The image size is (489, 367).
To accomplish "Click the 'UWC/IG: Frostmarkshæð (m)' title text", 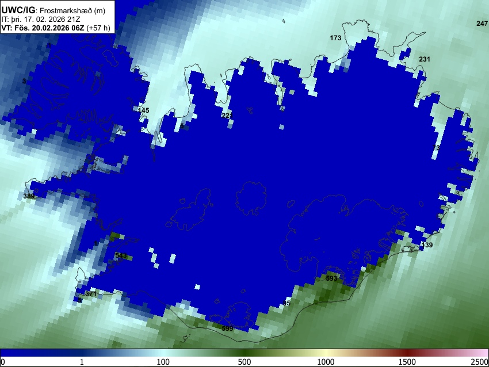I will (54, 10).
